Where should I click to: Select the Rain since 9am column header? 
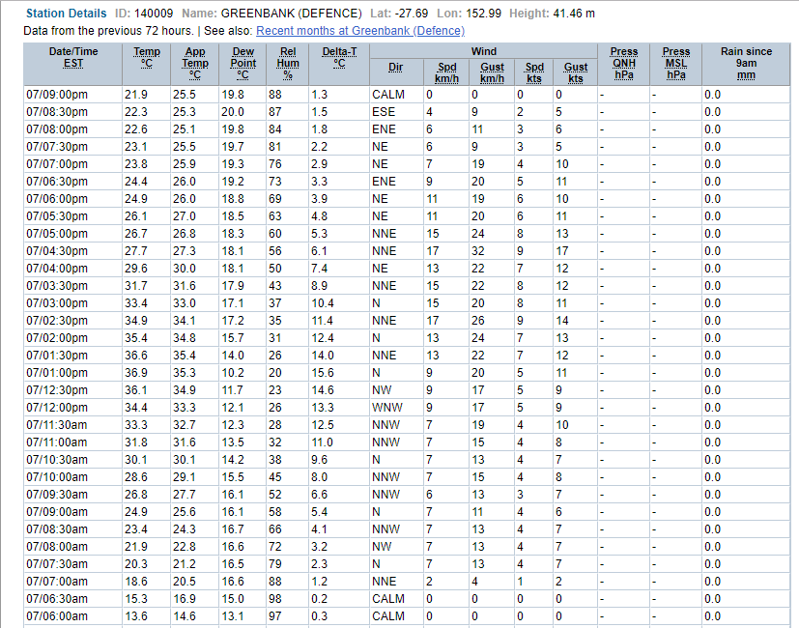click(x=746, y=64)
